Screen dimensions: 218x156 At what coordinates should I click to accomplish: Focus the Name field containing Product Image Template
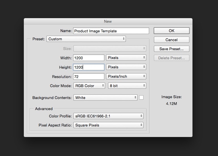click(x=111, y=31)
